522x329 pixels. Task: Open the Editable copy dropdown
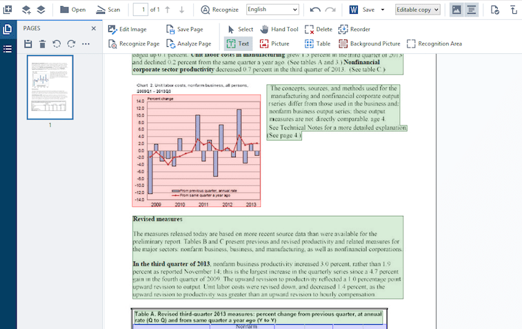[x=417, y=10]
